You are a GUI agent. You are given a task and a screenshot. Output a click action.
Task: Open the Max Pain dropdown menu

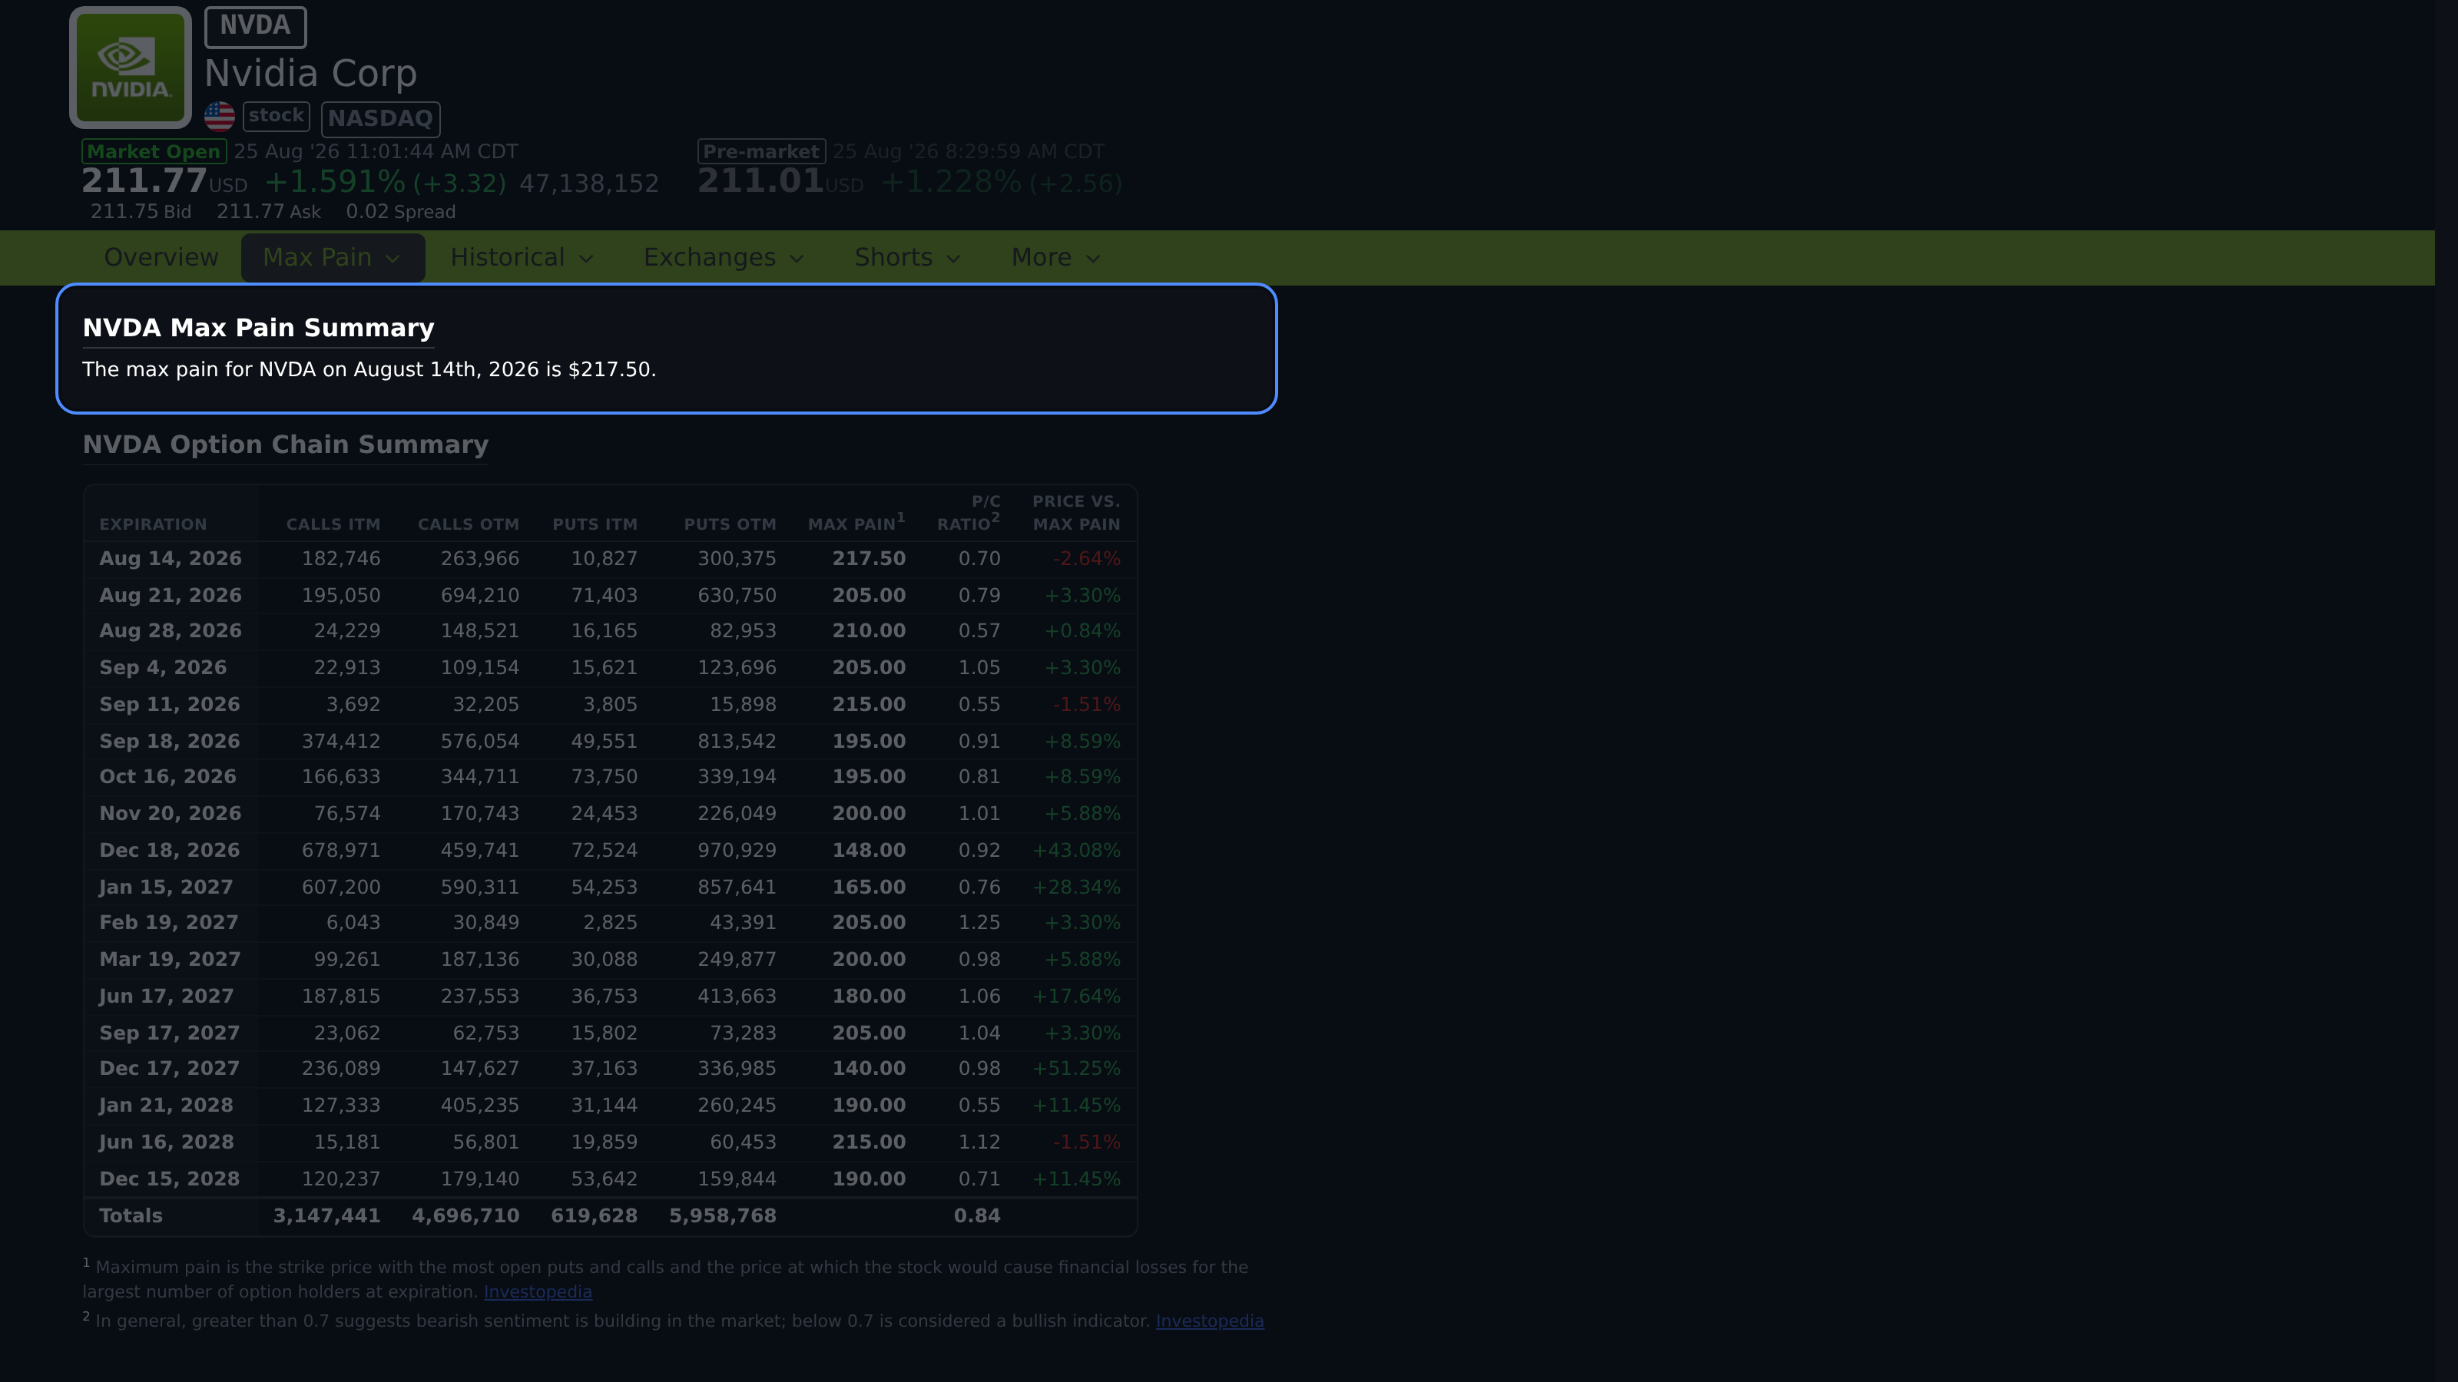pyautogui.click(x=332, y=257)
